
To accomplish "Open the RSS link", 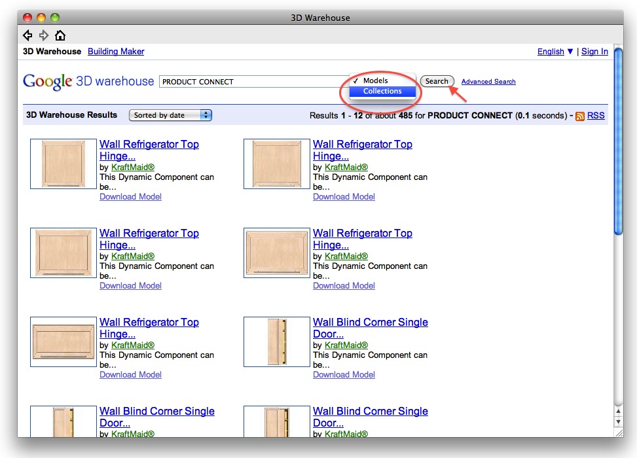I will tap(596, 115).
